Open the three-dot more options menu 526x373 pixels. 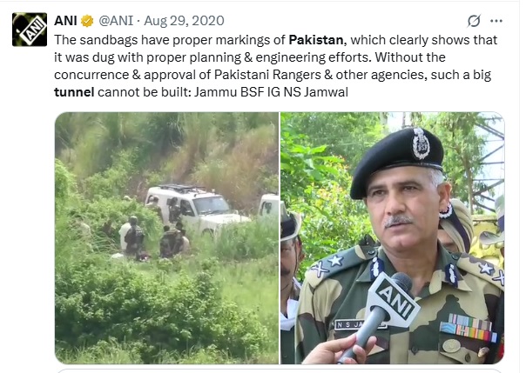click(x=496, y=21)
